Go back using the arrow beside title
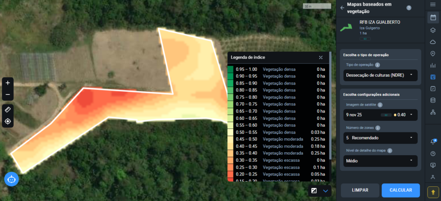The image size is (441, 201). pos(342,8)
